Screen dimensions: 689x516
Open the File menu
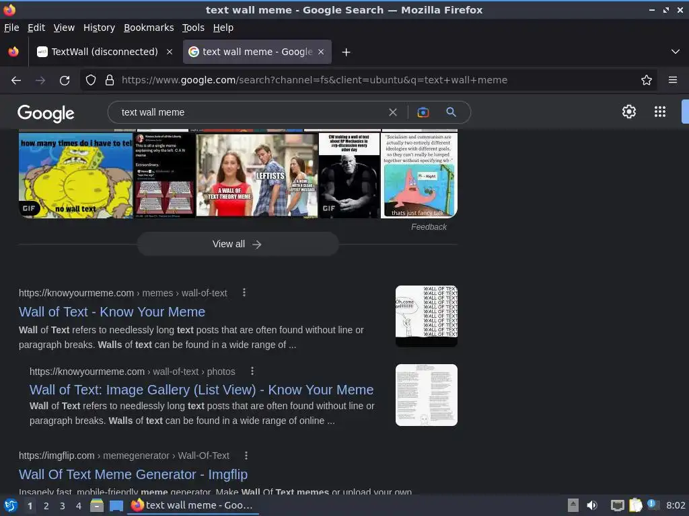(x=11, y=28)
